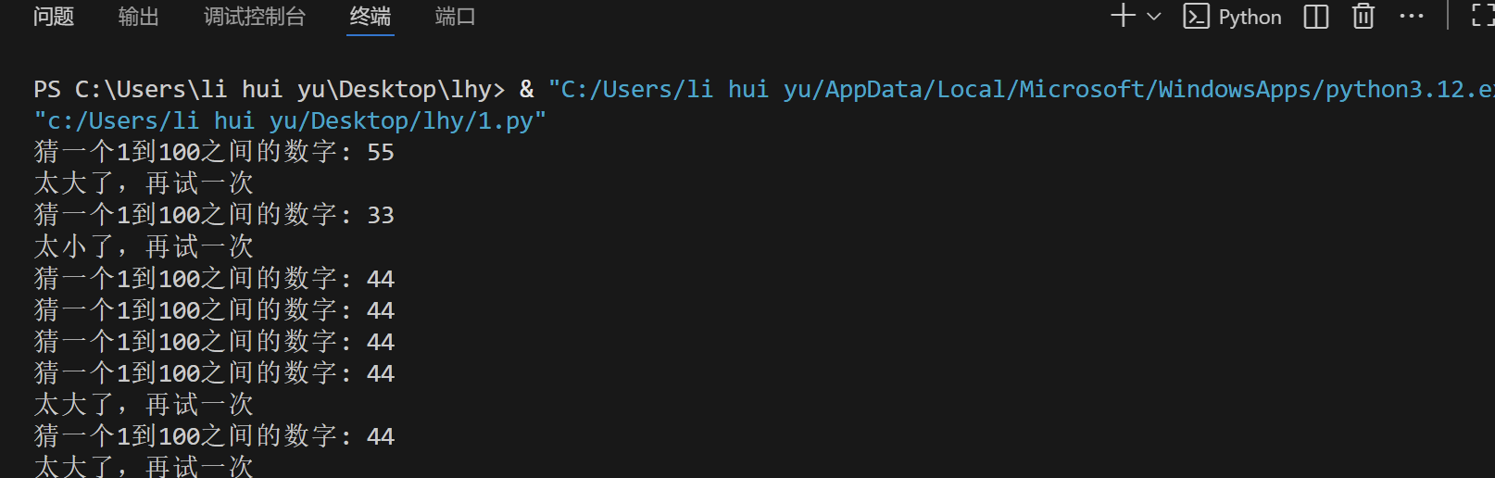
Task: Open the 端口 tab
Action: point(455,17)
